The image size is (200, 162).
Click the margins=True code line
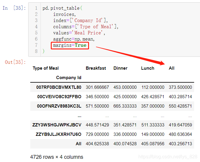[x=70, y=45]
